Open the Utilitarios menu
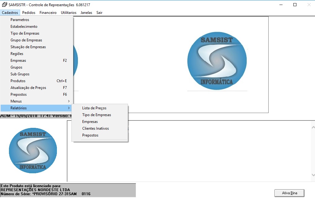Image resolution: width=315 pixels, height=214 pixels. [x=69, y=13]
